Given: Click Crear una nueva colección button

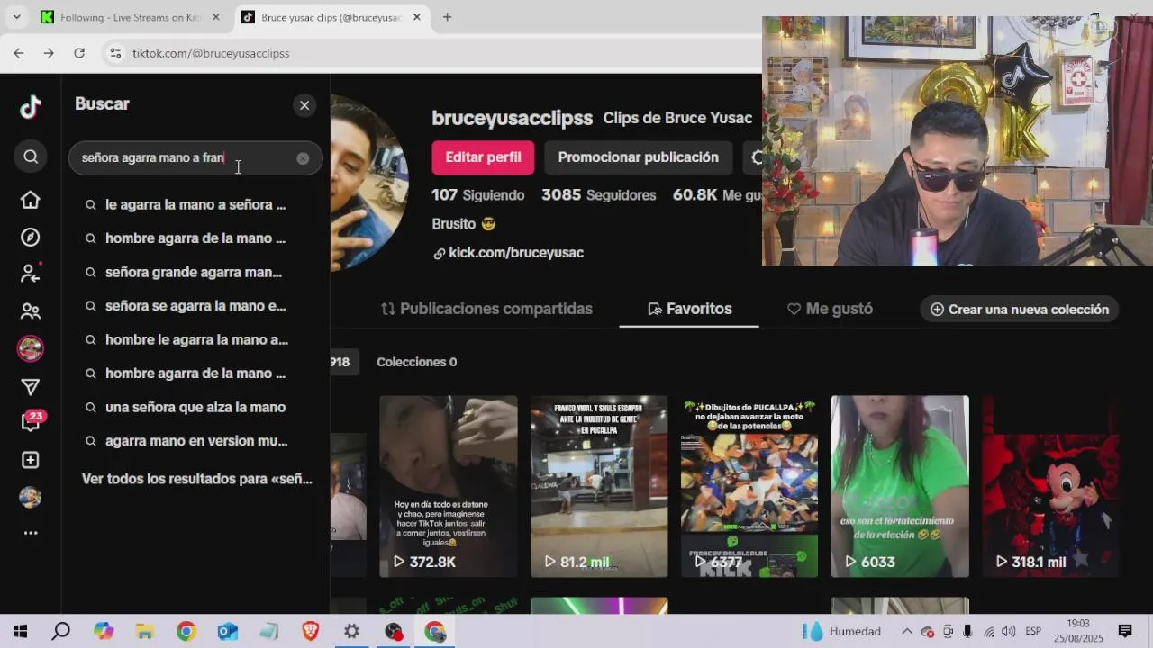Looking at the screenshot, I should (1019, 309).
